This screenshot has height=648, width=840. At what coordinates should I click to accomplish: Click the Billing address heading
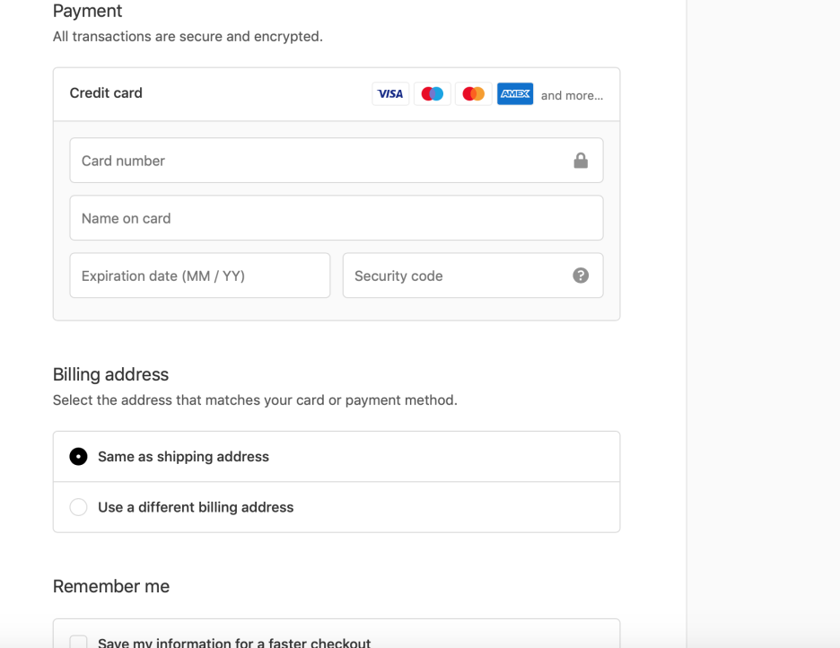click(111, 374)
